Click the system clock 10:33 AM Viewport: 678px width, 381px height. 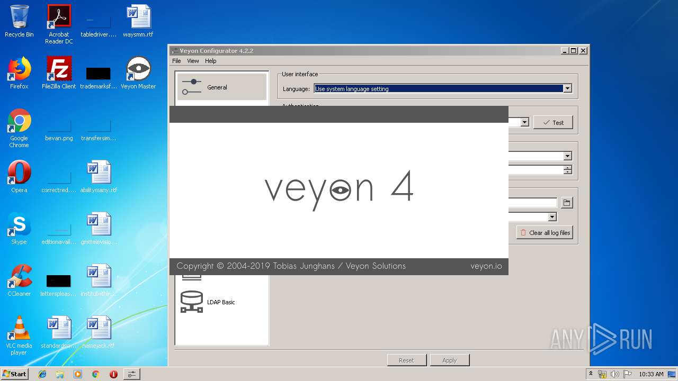click(x=651, y=374)
